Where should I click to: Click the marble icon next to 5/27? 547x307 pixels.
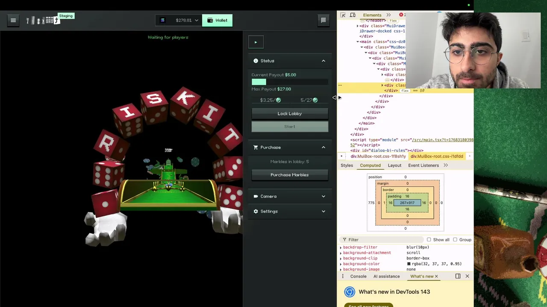315,100
